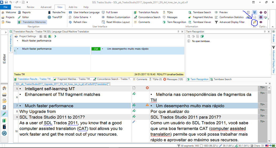Click the pencil Editor icon in left navigation
This screenshot has width=276, height=148.
tap(4, 114)
